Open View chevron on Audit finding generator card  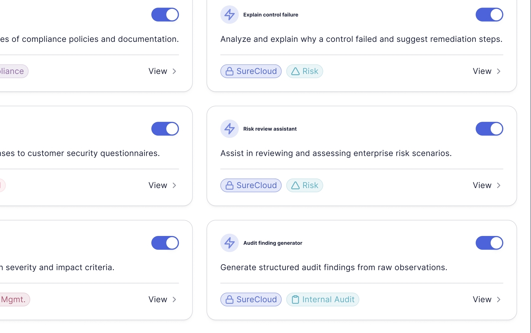[487, 300]
